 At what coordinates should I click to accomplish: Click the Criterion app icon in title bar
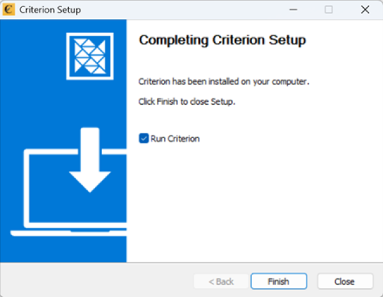(9, 10)
